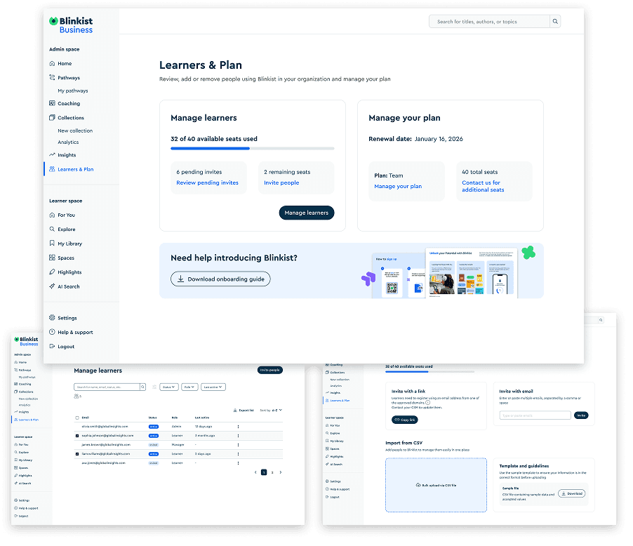Image resolution: width=633 pixels, height=546 pixels.
Task: Click the My Library bookmark icon, front sidebar
Action: (x=52, y=243)
